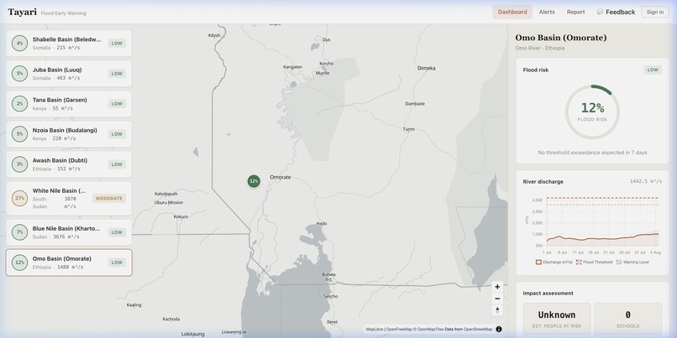
Task: Reset map bearing with compass button
Action: [497, 310]
